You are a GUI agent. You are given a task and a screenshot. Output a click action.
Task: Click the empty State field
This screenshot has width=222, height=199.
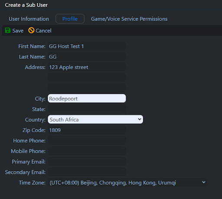87,109
